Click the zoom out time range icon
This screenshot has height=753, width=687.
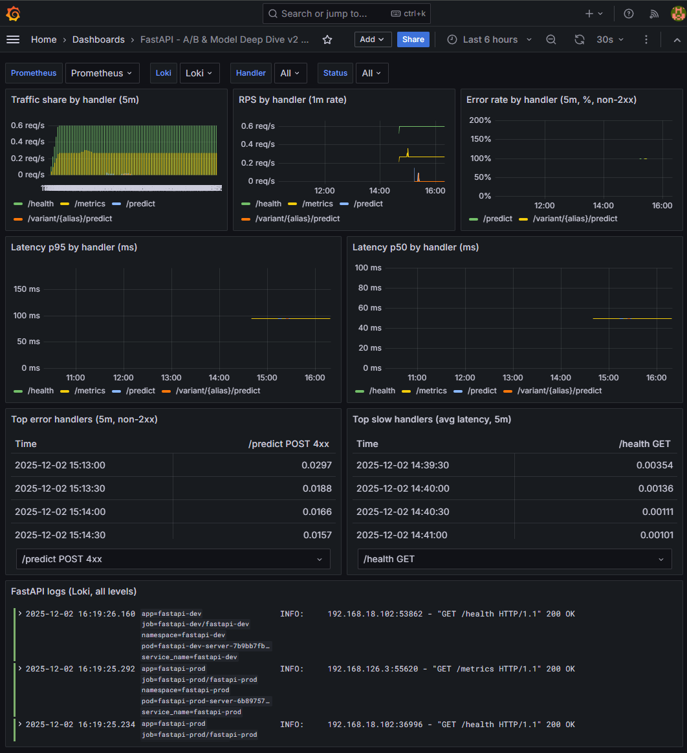(x=551, y=39)
